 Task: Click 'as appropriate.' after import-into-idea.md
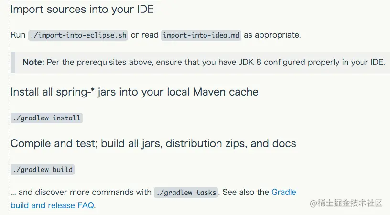tap(272, 35)
